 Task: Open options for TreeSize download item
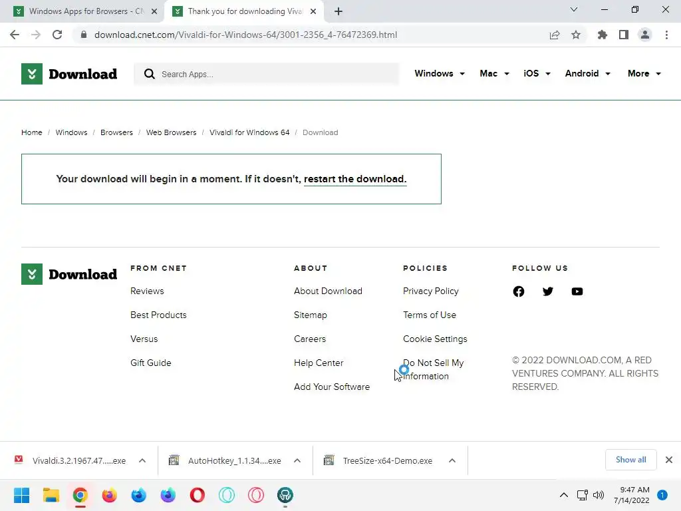(x=452, y=460)
